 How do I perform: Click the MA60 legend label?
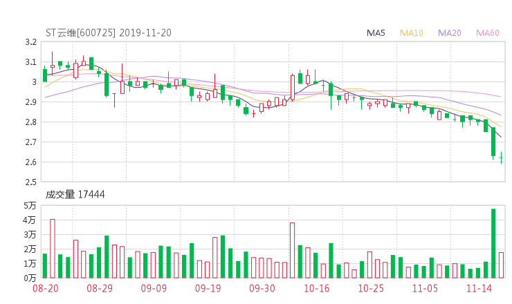(x=488, y=33)
